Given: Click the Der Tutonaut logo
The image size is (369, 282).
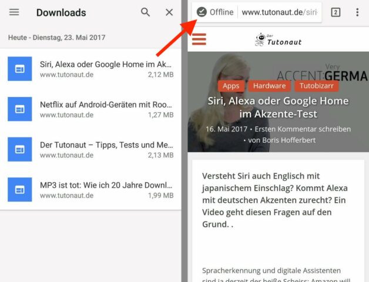Looking at the screenshot, I should click(x=279, y=39).
